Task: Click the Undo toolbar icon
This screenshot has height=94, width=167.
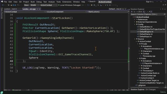Action: click(18, 5)
